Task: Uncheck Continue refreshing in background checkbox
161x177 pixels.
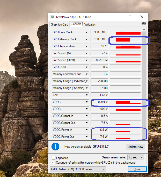Action: point(54,163)
